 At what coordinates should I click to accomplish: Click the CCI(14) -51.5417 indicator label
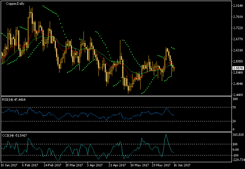coord(14,135)
